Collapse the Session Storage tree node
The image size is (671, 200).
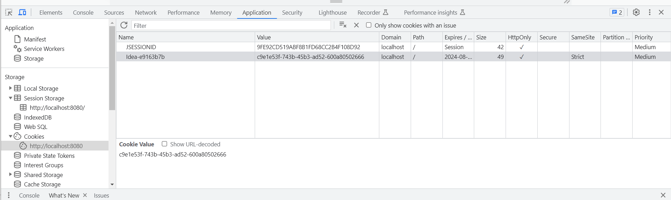(x=10, y=98)
